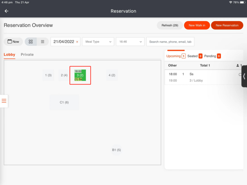Click the guest count person icon
The height and width of the screenshot is (185, 247).
coord(237,65)
